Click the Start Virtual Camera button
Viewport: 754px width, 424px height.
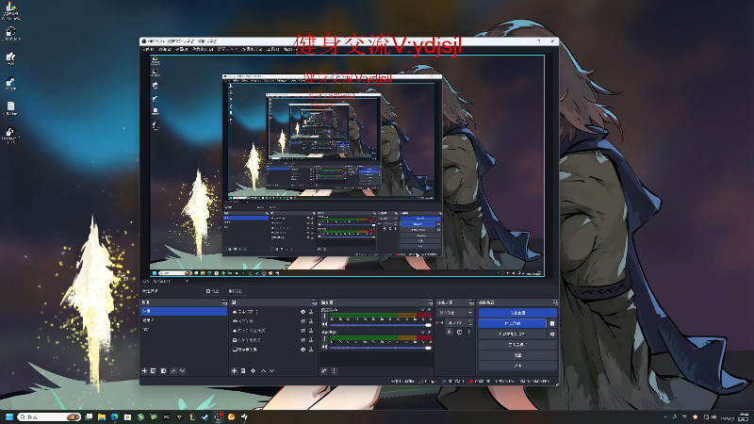pyautogui.click(x=513, y=334)
